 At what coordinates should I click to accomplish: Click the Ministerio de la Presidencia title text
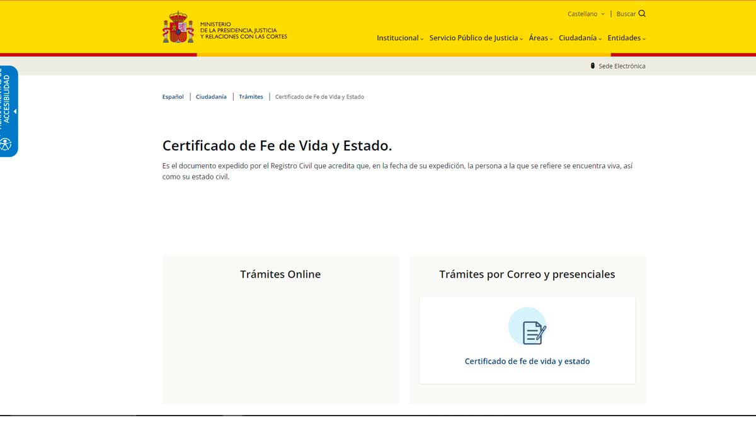(243, 30)
